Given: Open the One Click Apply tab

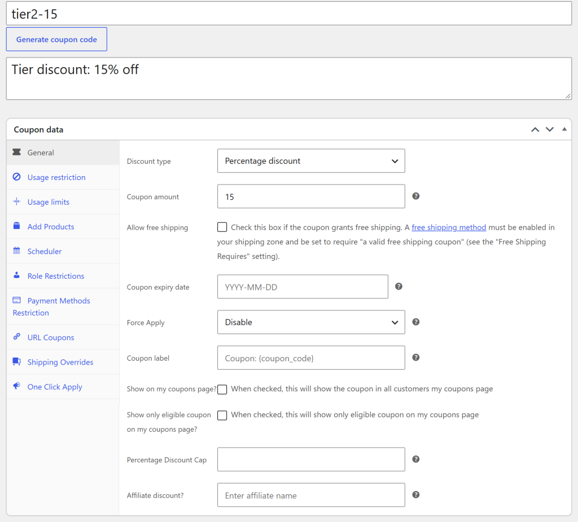Looking at the screenshot, I should (63, 387).
